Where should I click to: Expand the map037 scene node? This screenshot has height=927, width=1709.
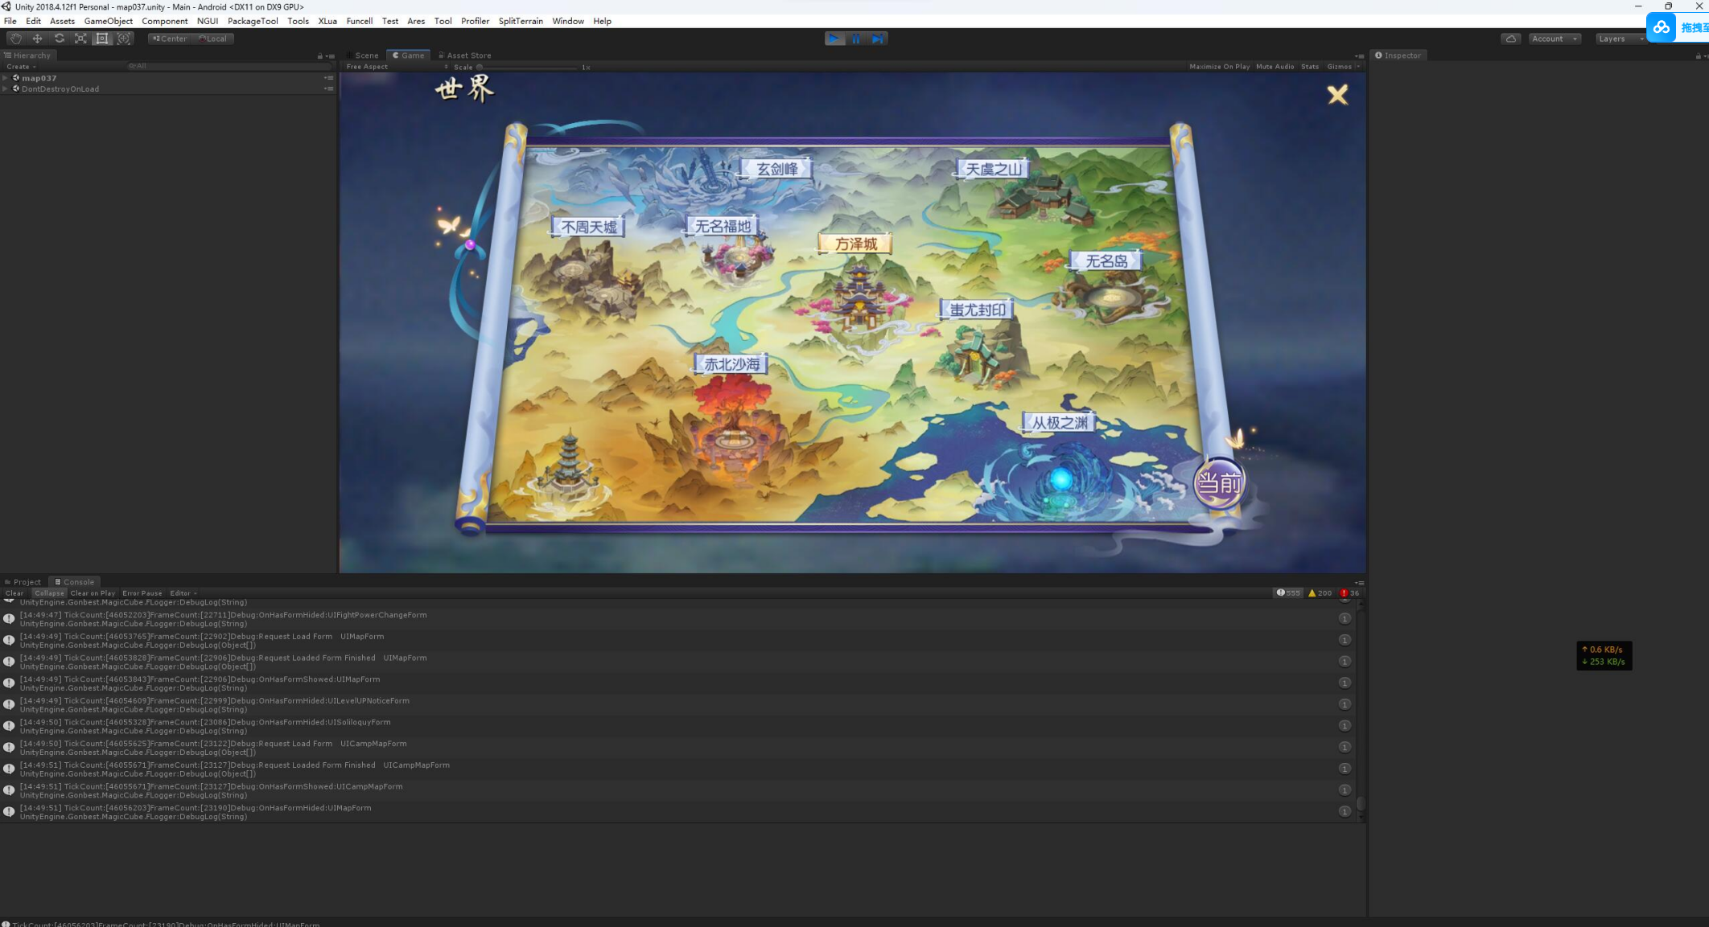coord(6,78)
